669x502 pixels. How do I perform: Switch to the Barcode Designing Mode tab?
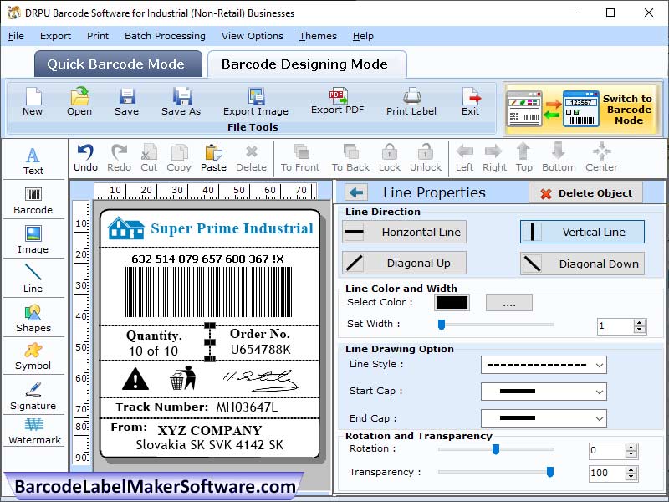(x=307, y=64)
